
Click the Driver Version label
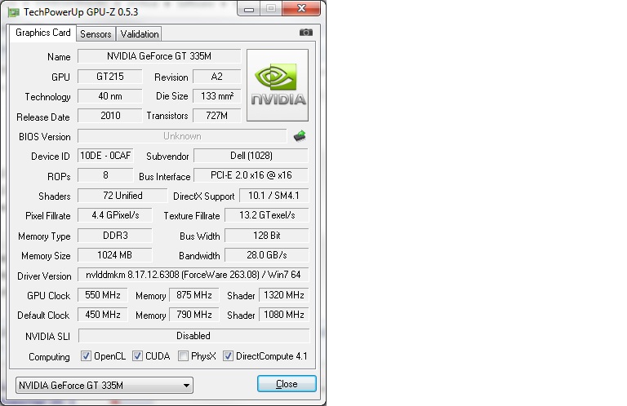(x=44, y=276)
